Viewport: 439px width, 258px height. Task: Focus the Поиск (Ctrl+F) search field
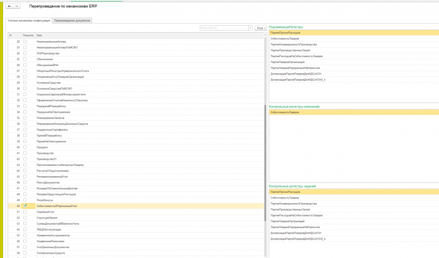tap(224, 28)
